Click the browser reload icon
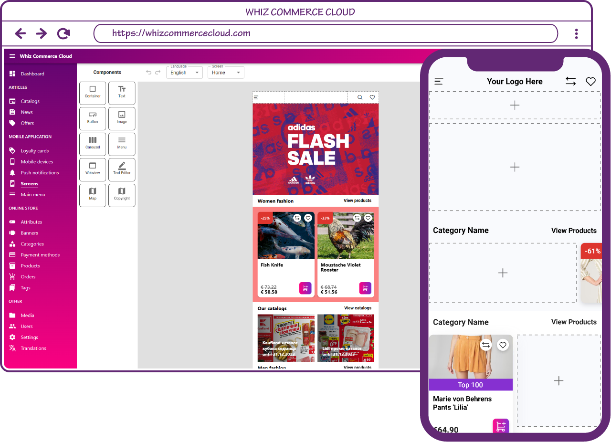 [x=63, y=33]
